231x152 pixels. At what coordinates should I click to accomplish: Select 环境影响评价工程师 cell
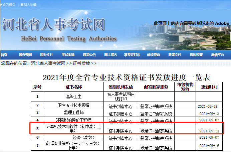coord(74,120)
